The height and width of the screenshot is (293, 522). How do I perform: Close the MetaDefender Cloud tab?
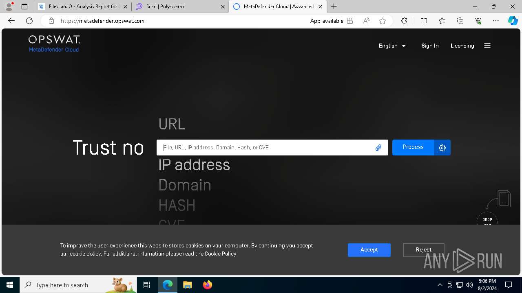pyautogui.click(x=320, y=7)
